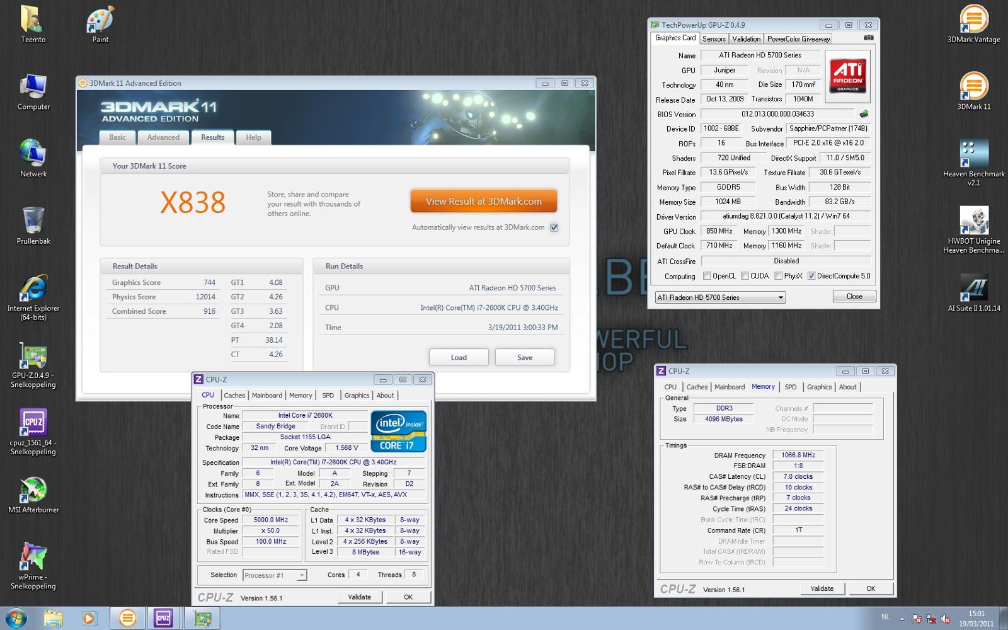Click the Close button in GPU-Z

[x=854, y=296]
